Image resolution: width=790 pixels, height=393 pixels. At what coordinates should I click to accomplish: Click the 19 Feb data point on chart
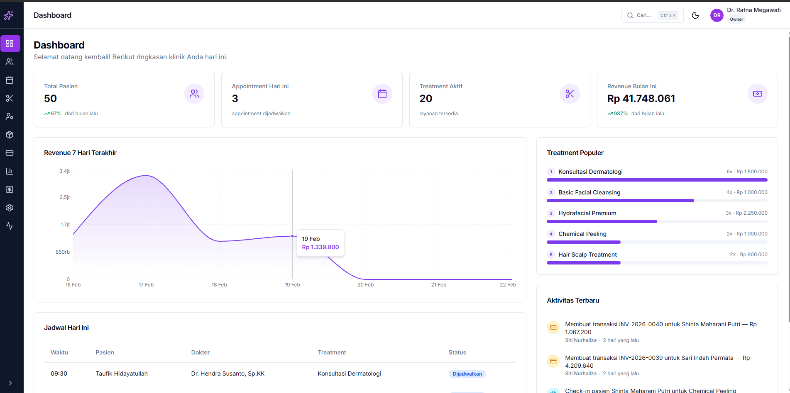pyautogui.click(x=293, y=236)
